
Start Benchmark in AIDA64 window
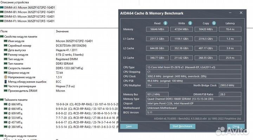tap(182, 126)
